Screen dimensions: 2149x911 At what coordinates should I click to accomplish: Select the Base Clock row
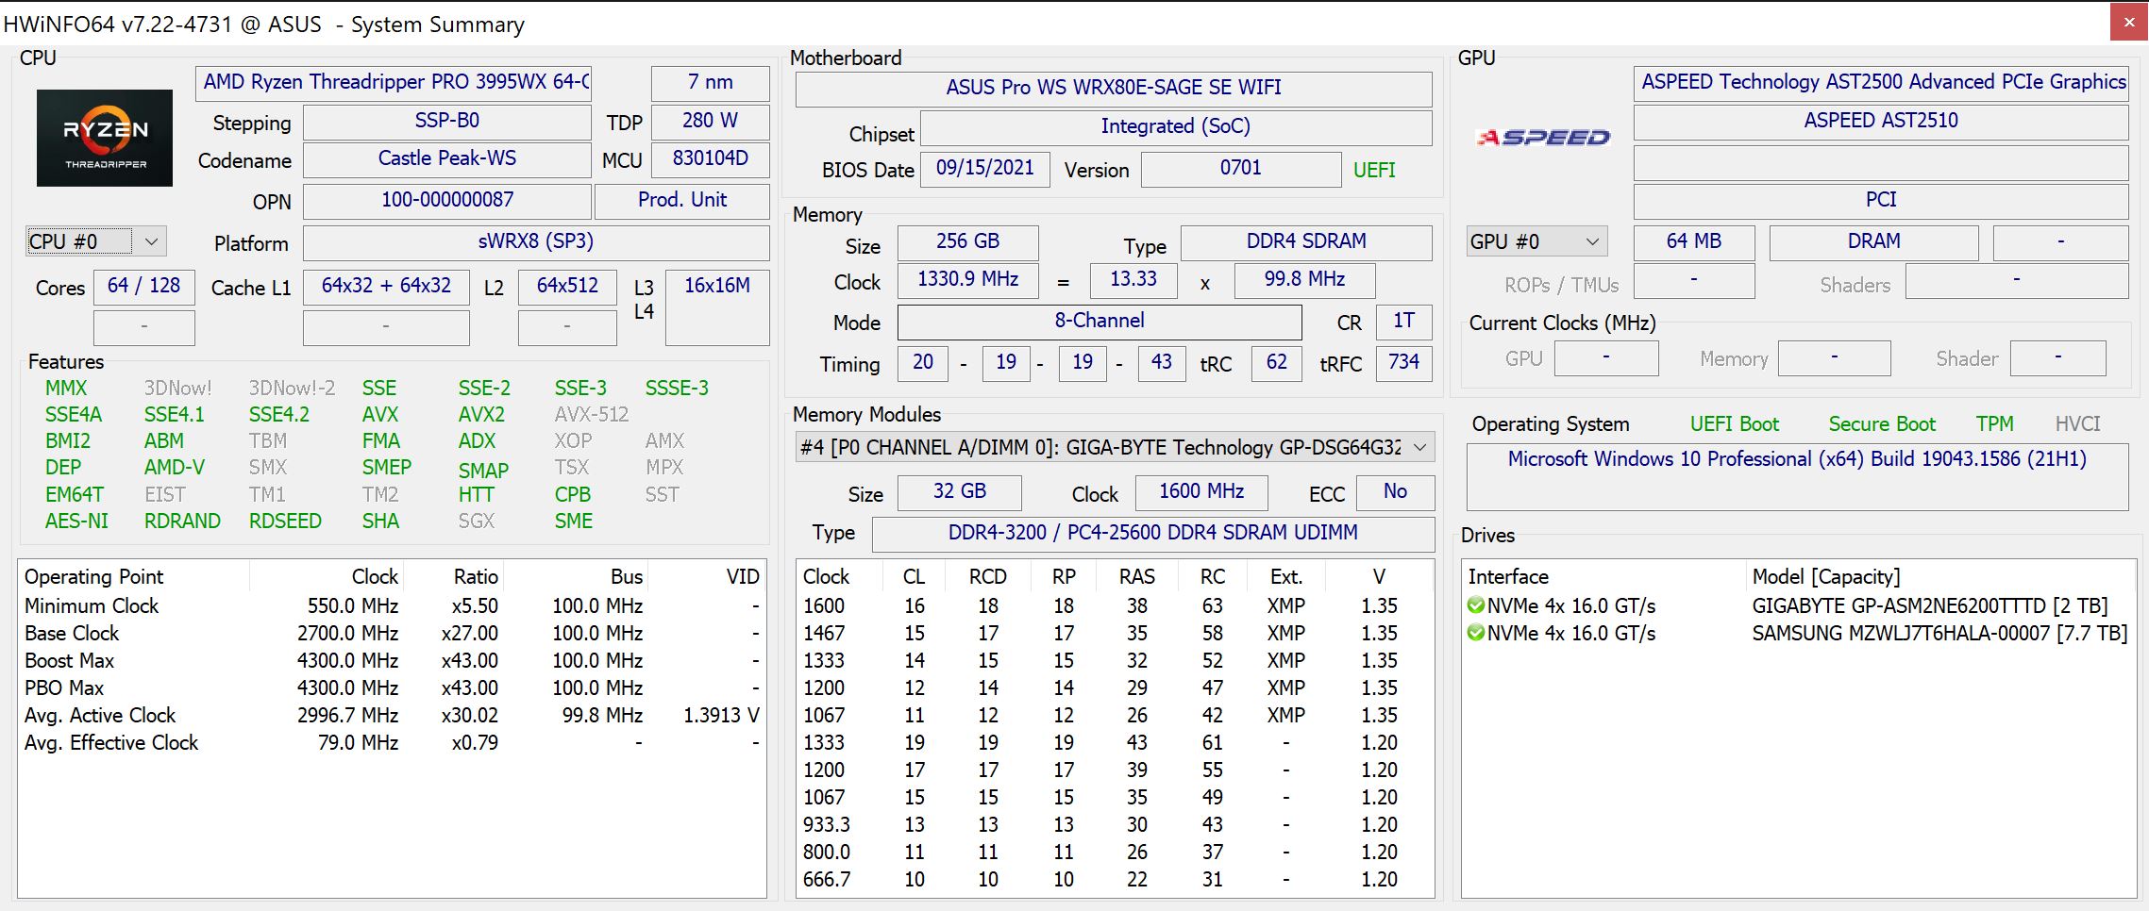[392, 633]
